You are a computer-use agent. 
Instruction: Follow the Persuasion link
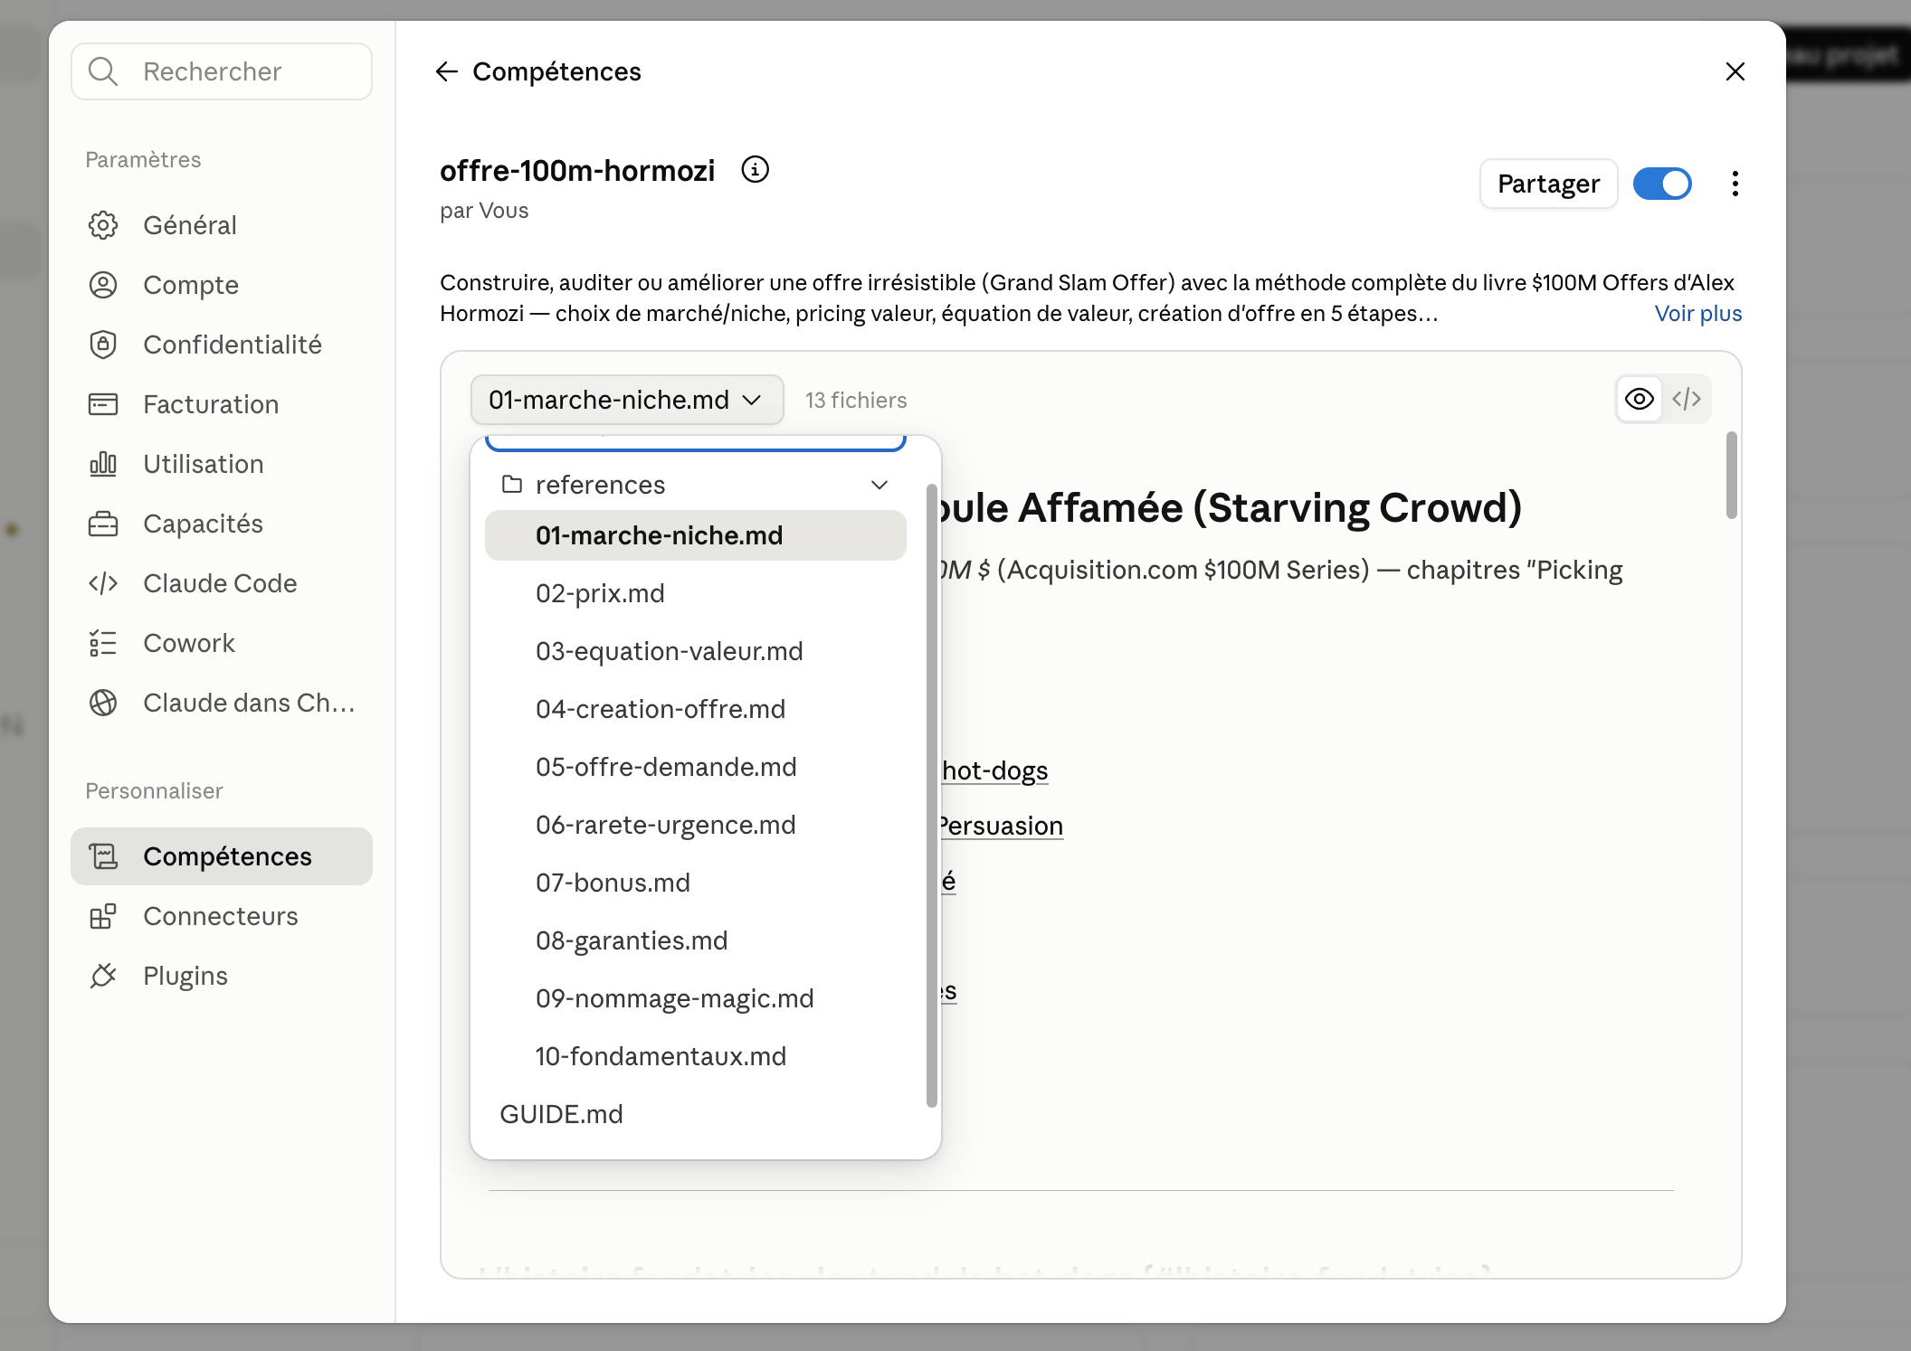tap(1001, 826)
